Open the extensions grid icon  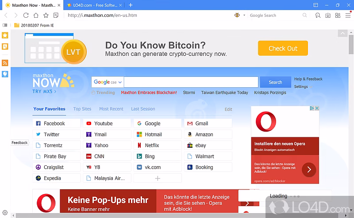(338, 15)
